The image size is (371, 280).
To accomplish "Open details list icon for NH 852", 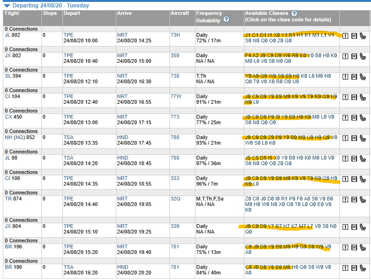I will pos(354,138).
